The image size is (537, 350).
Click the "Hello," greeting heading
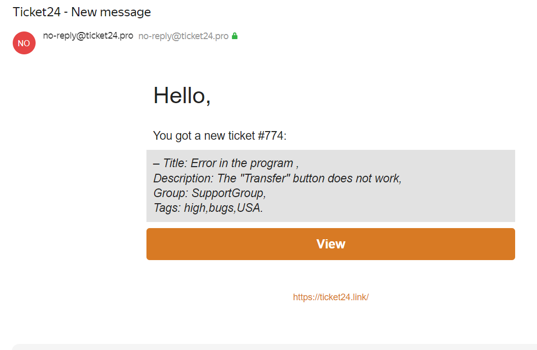[x=182, y=95]
